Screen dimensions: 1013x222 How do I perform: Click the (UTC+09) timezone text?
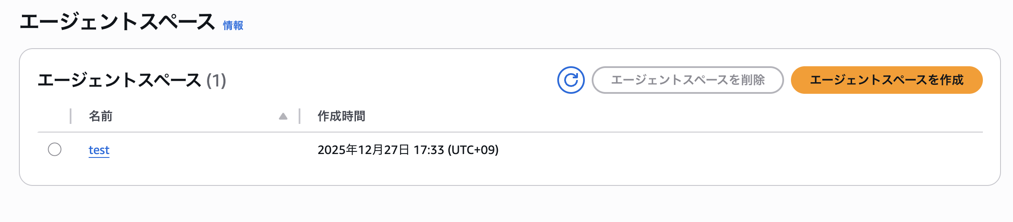(x=473, y=150)
